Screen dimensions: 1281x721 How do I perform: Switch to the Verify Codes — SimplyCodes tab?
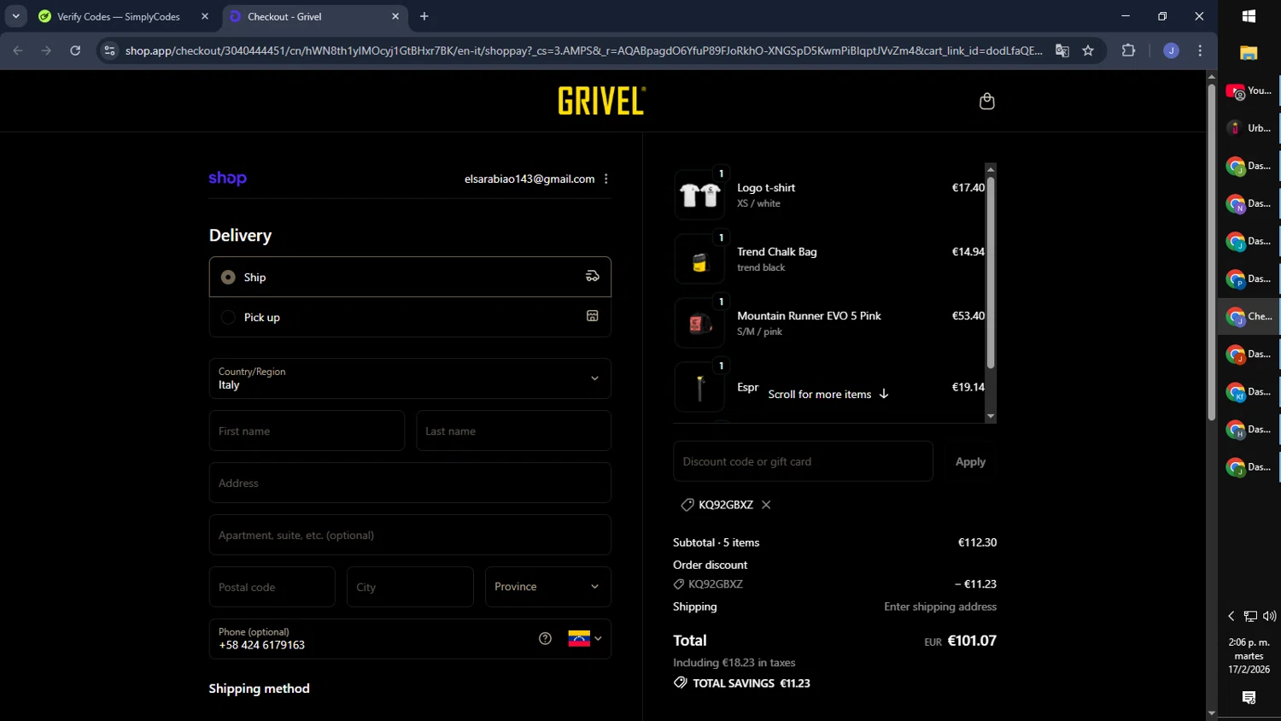[120, 16]
